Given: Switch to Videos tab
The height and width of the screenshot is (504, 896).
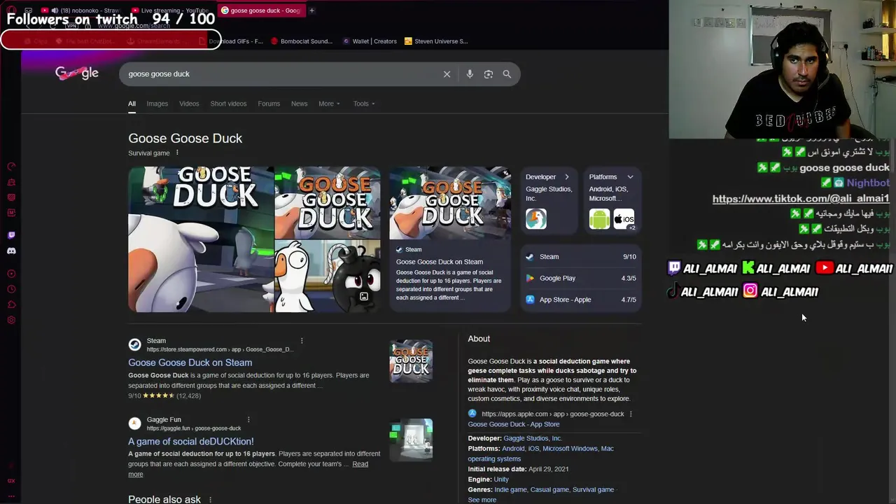Looking at the screenshot, I should pos(189,104).
